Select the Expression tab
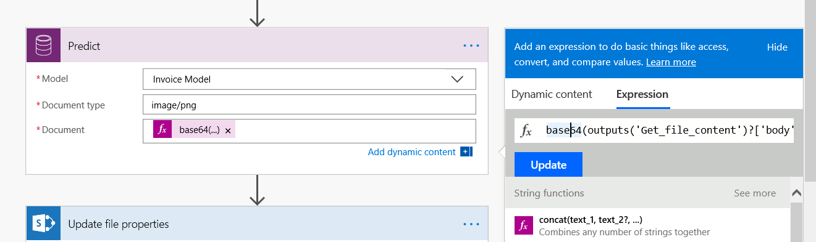816x242 pixels. (642, 94)
